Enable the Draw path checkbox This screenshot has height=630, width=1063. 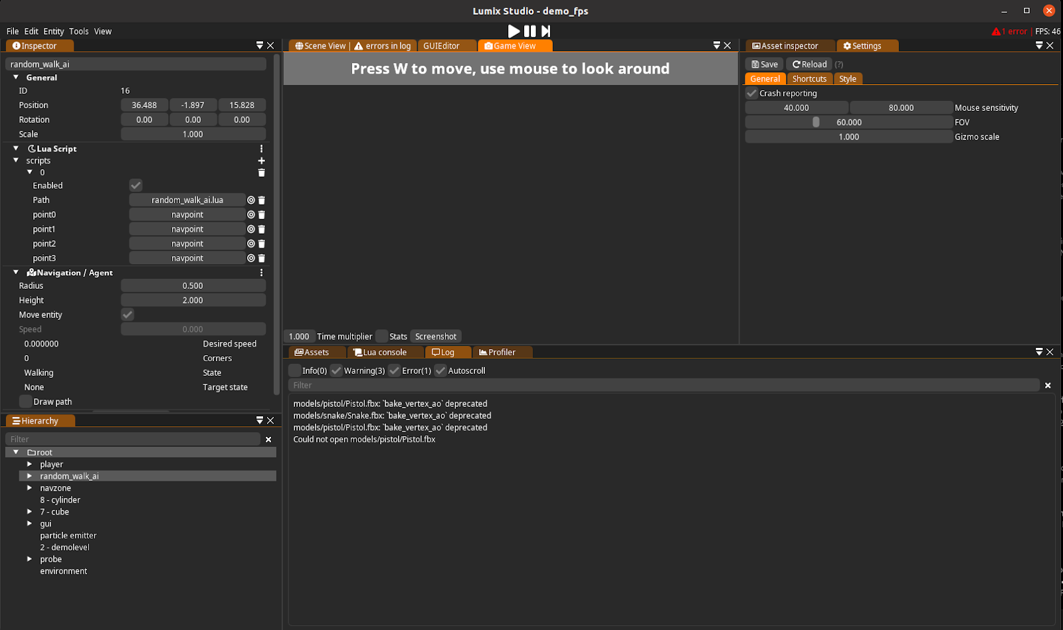click(25, 402)
